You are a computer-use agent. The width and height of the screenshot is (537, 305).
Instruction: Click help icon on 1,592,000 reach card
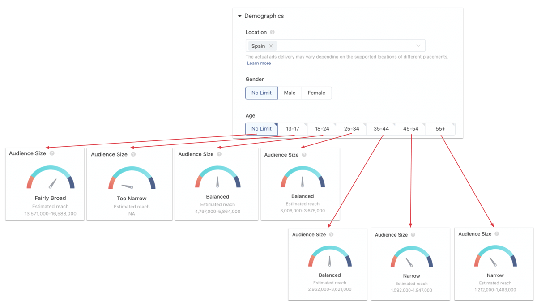click(413, 235)
